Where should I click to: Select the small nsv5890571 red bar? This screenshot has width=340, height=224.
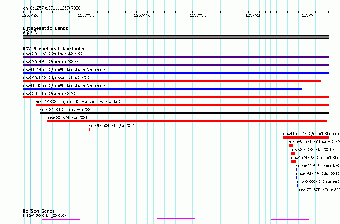click(291, 145)
